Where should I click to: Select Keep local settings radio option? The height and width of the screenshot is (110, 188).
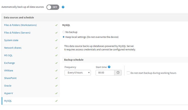point(64,37)
